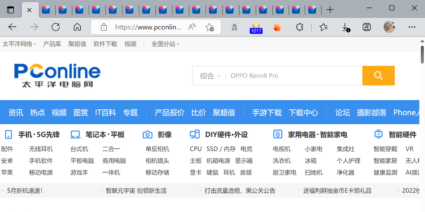Open a new tab with plus button
This screenshot has width=425, height=212.
pos(330,10)
